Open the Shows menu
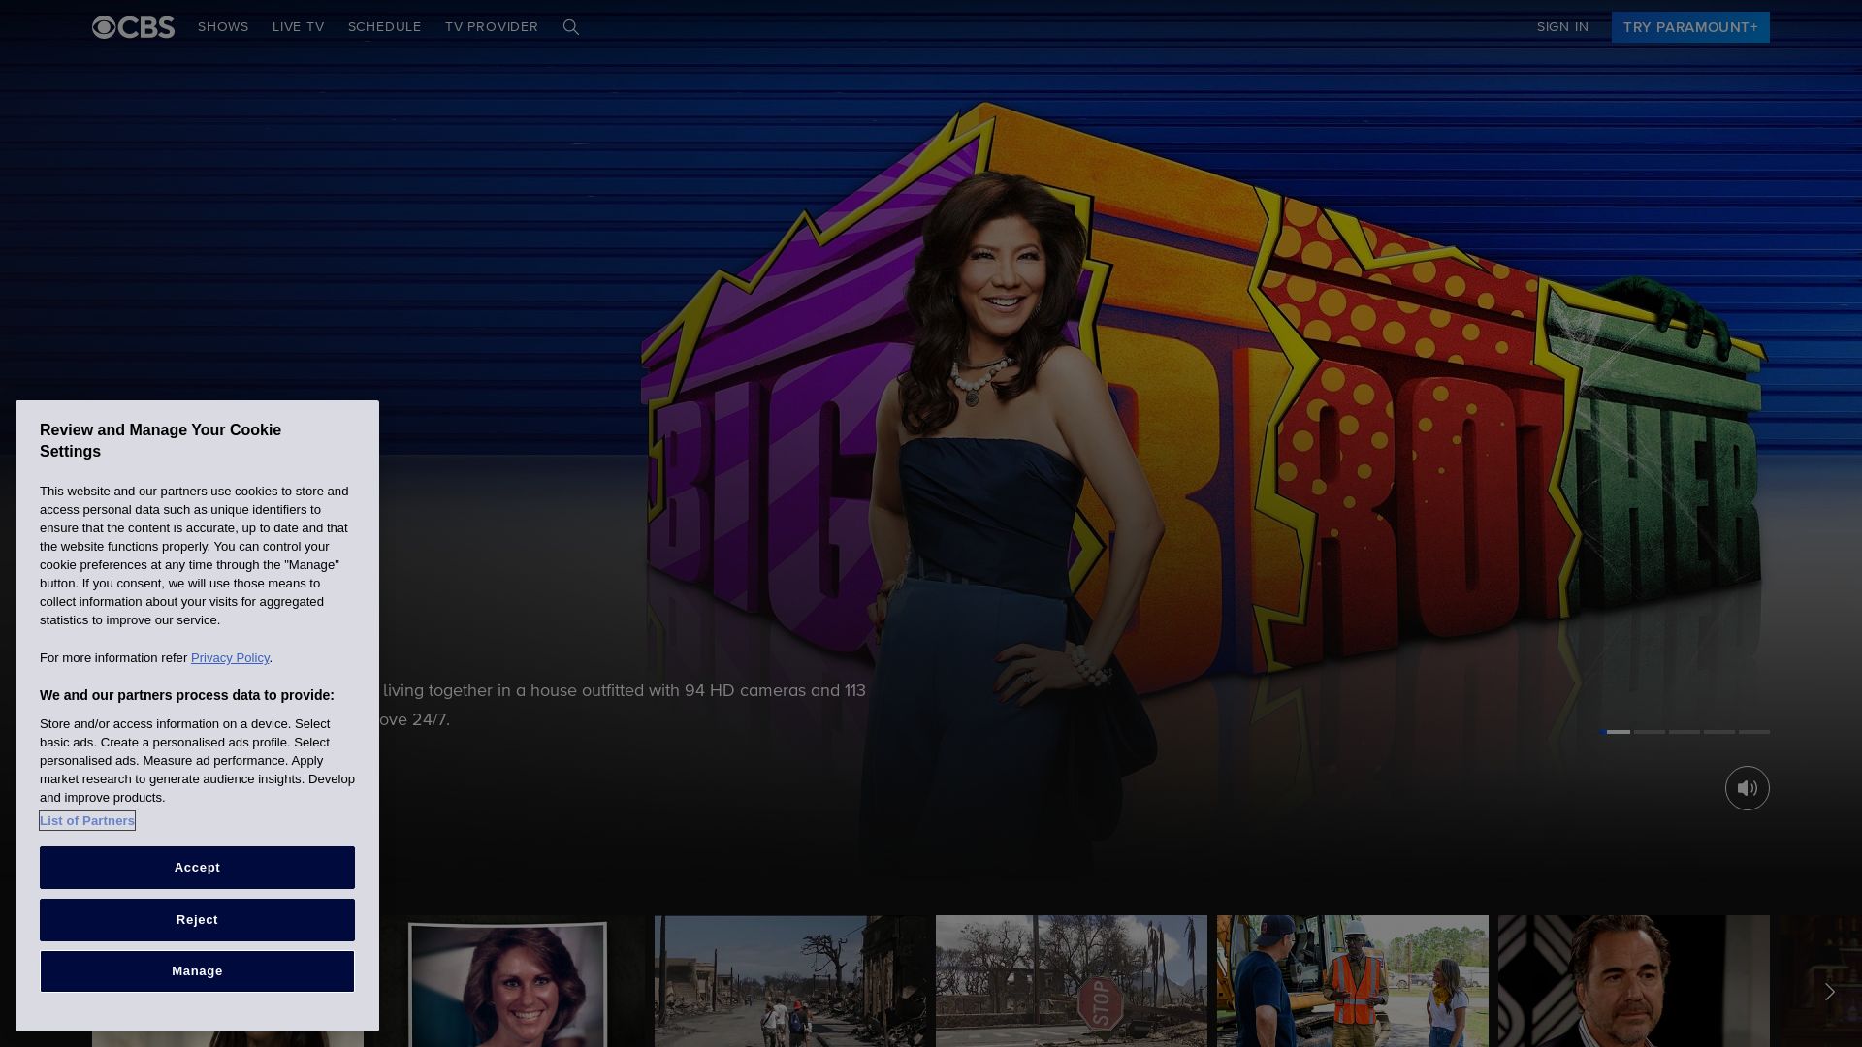The height and width of the screenshot is (1047, 1862). click(223, 27)
